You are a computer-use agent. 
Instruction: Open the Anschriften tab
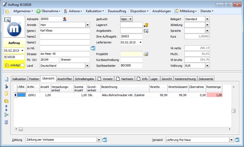(64, 79)
